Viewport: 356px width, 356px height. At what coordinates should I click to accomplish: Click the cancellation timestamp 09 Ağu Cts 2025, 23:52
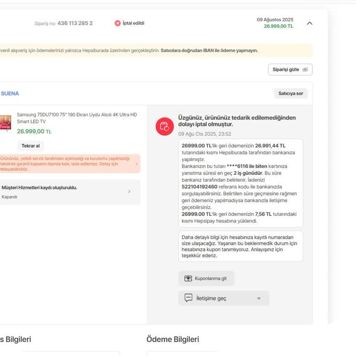(204, 134)
